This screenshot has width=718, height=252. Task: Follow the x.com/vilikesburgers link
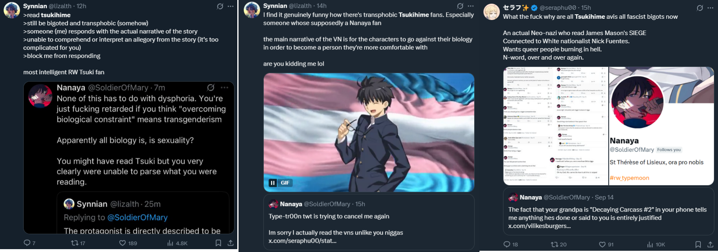(x=539, y=226)
